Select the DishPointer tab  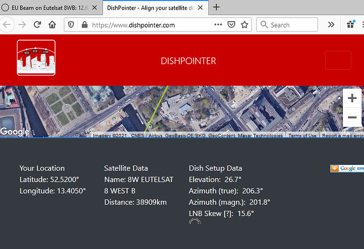coord(149,7)
